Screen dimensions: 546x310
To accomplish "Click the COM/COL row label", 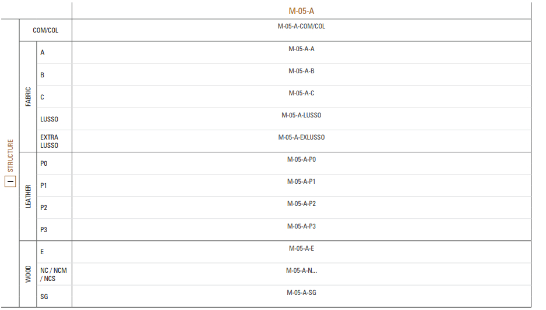I will pos(45,30).
